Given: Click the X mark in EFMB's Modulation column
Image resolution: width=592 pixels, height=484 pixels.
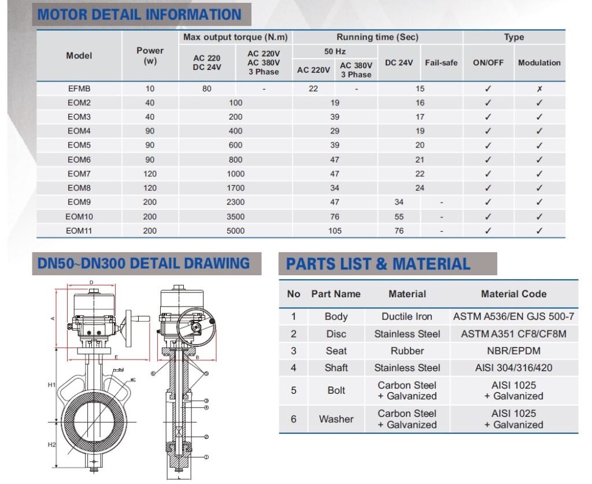Looking at the screenshot, I should tap(539, 89).
